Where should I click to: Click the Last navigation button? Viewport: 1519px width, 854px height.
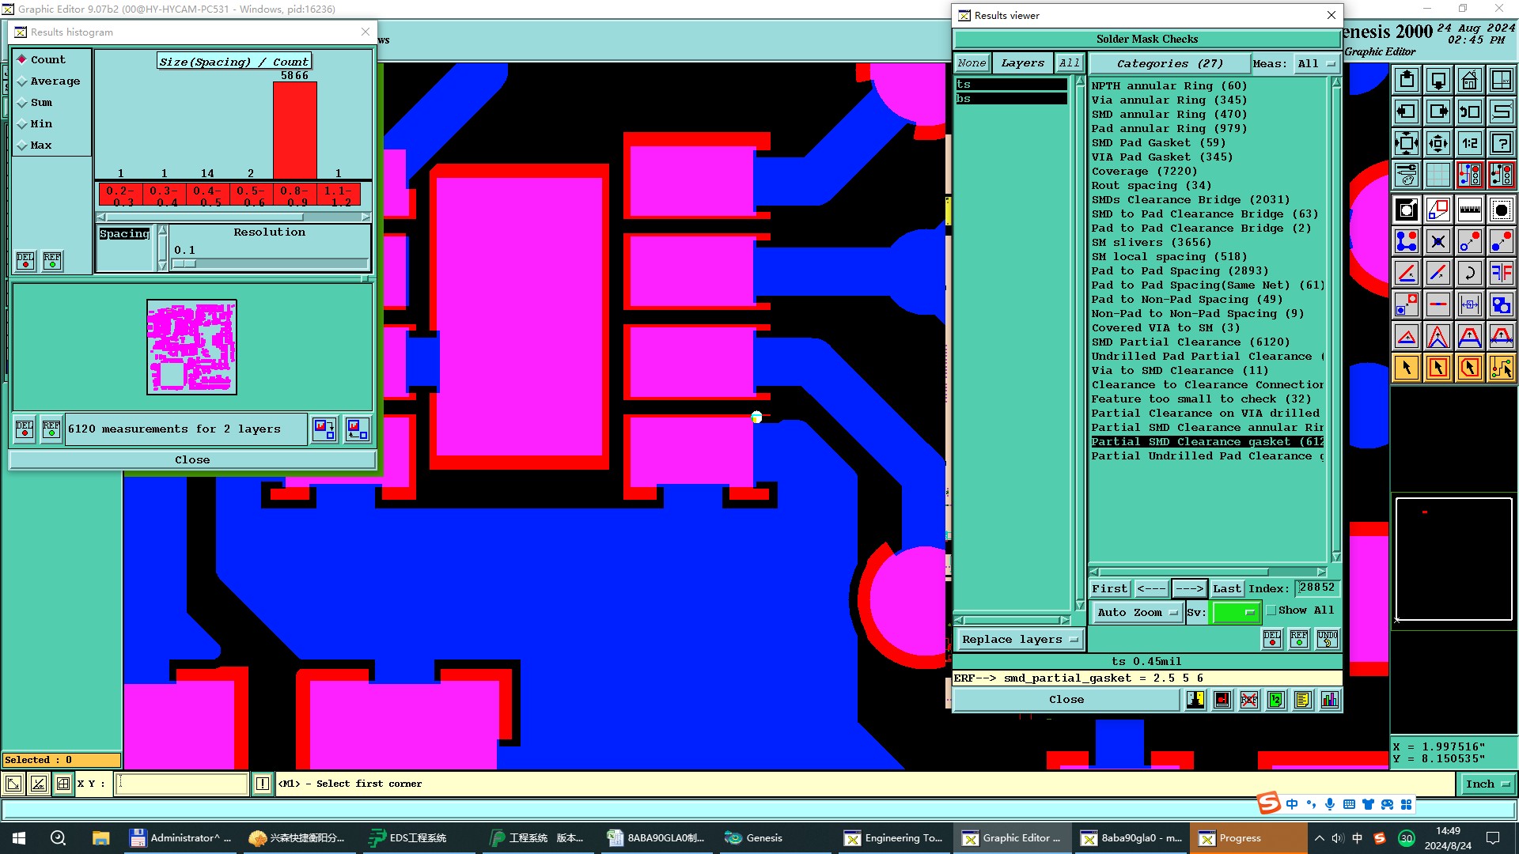point(1226,588)
